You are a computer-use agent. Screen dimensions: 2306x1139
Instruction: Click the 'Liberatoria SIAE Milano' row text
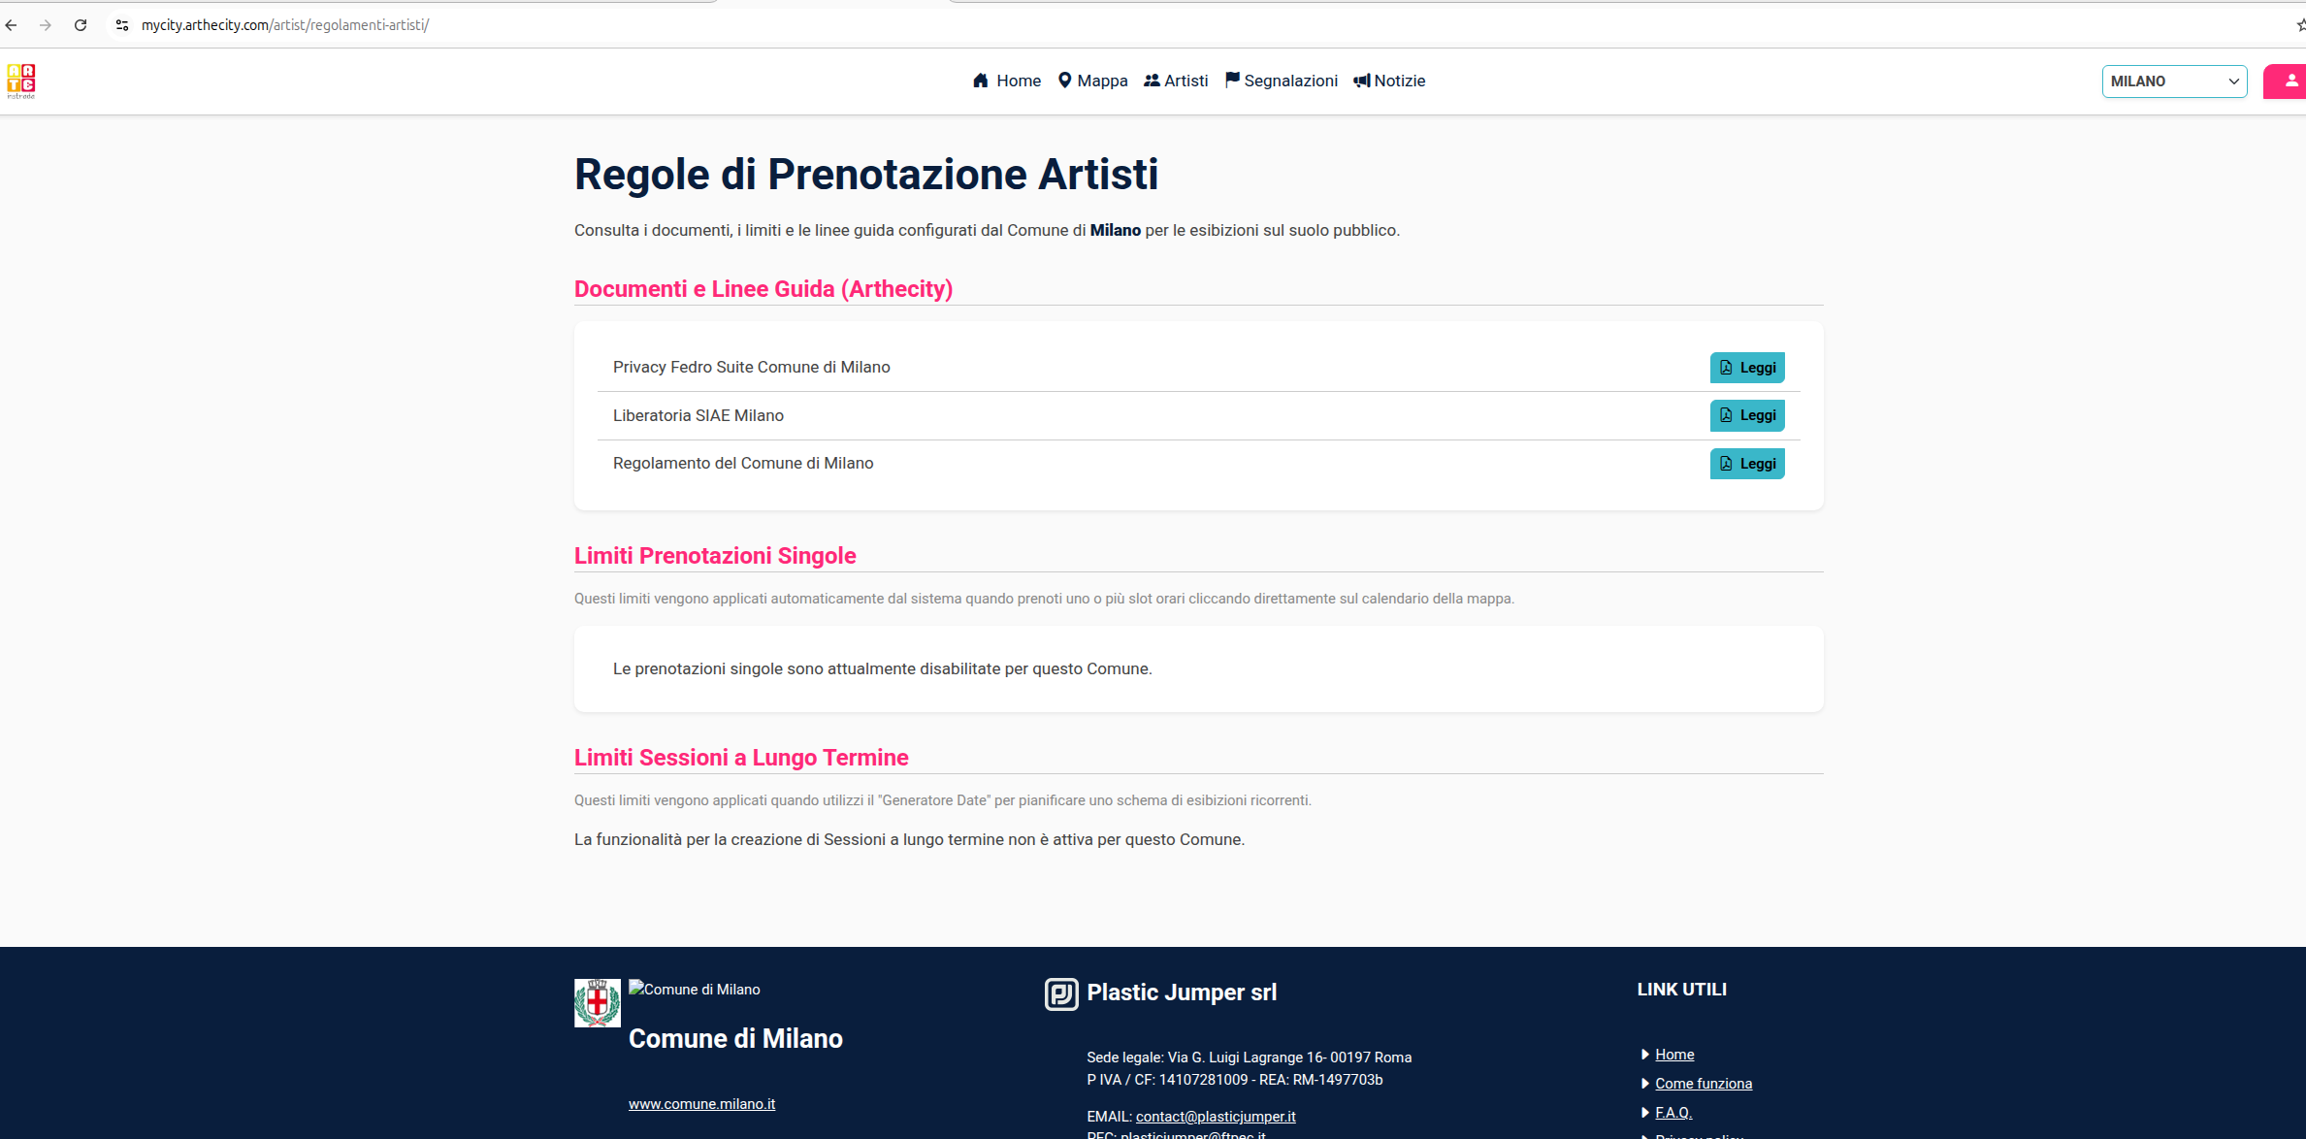pyautogui.click(x=698, y=415)
